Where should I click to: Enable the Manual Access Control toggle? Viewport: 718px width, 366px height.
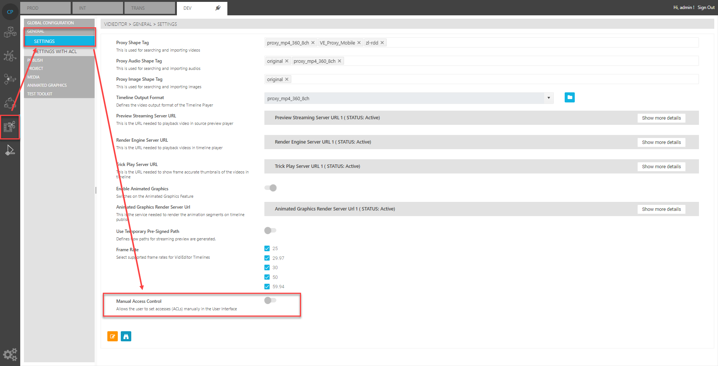[270, 300]
